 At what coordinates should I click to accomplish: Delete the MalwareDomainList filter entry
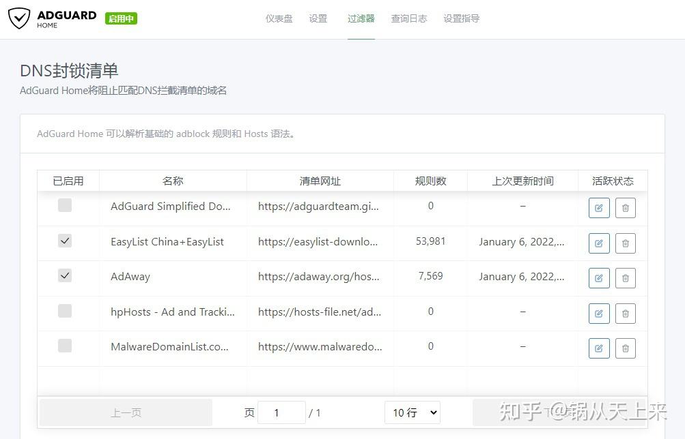(x=625, y=348)
